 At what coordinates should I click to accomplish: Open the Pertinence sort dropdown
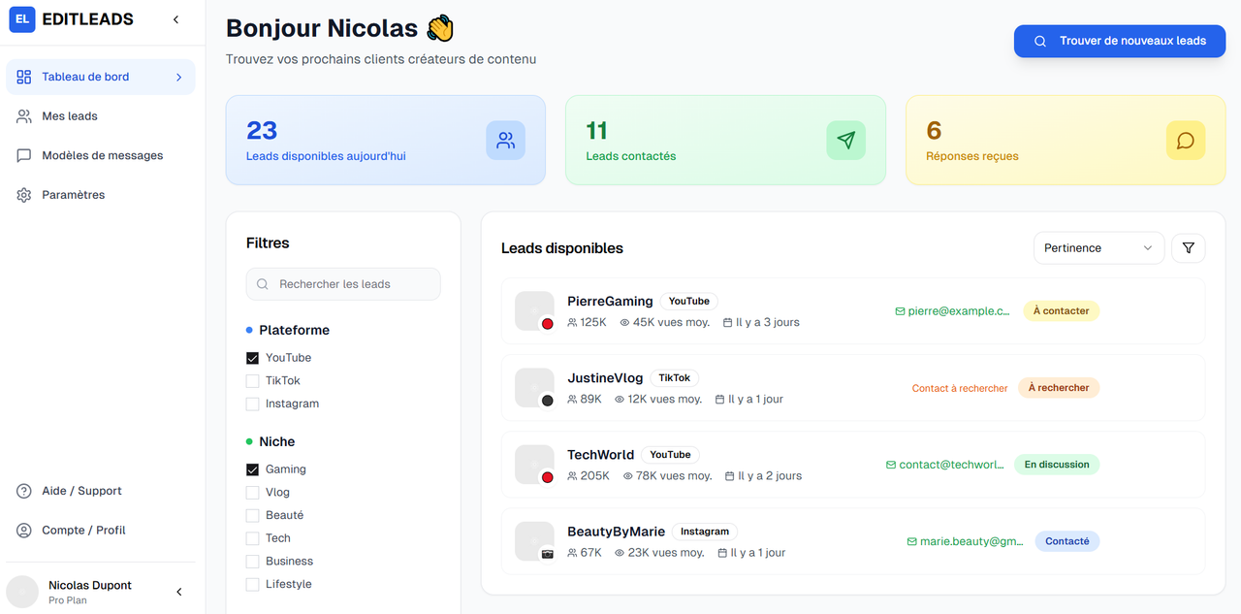tap(1098, 247)
